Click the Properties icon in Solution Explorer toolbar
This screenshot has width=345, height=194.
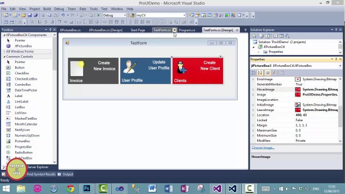click(x=254, y=36)
